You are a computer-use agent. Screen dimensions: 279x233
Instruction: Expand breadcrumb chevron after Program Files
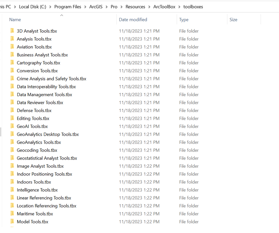click(x=85, y=7)
